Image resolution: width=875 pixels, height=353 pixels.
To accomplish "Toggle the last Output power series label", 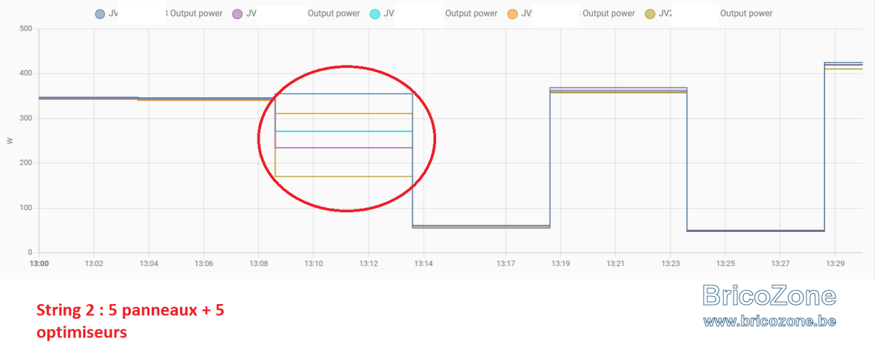I will click(x=746, y=14).
